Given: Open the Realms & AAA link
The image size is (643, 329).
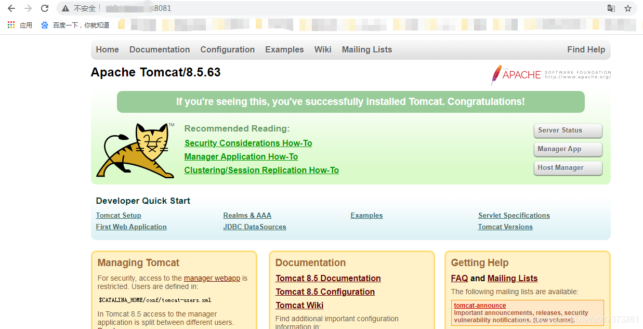Looking at the screenshot, I should [247, 216].
